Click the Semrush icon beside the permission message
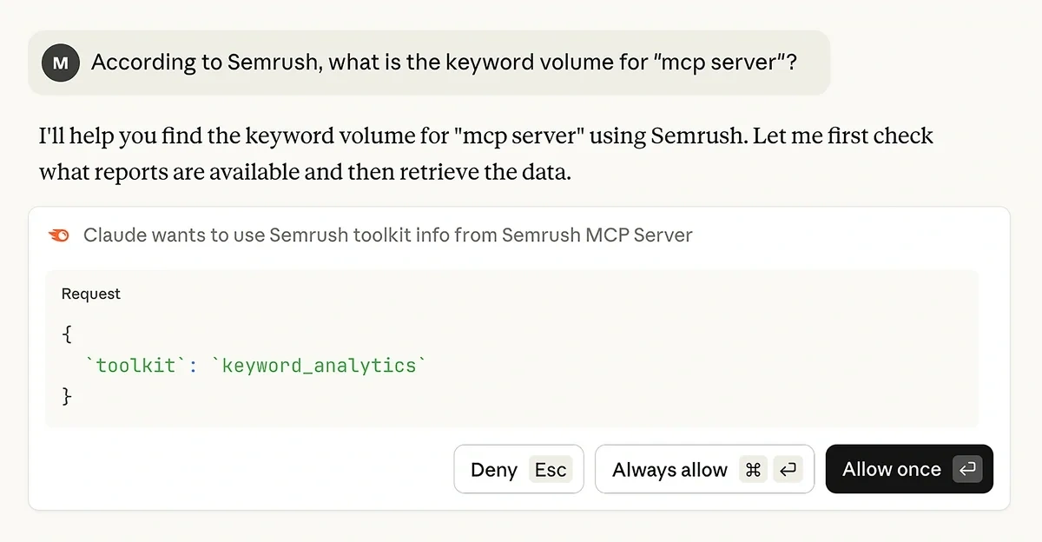Screen dimensions: 1042x542 57,235
